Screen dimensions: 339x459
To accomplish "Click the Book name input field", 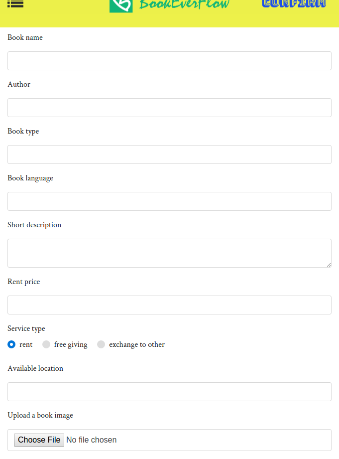I will [x=169, y=61].
